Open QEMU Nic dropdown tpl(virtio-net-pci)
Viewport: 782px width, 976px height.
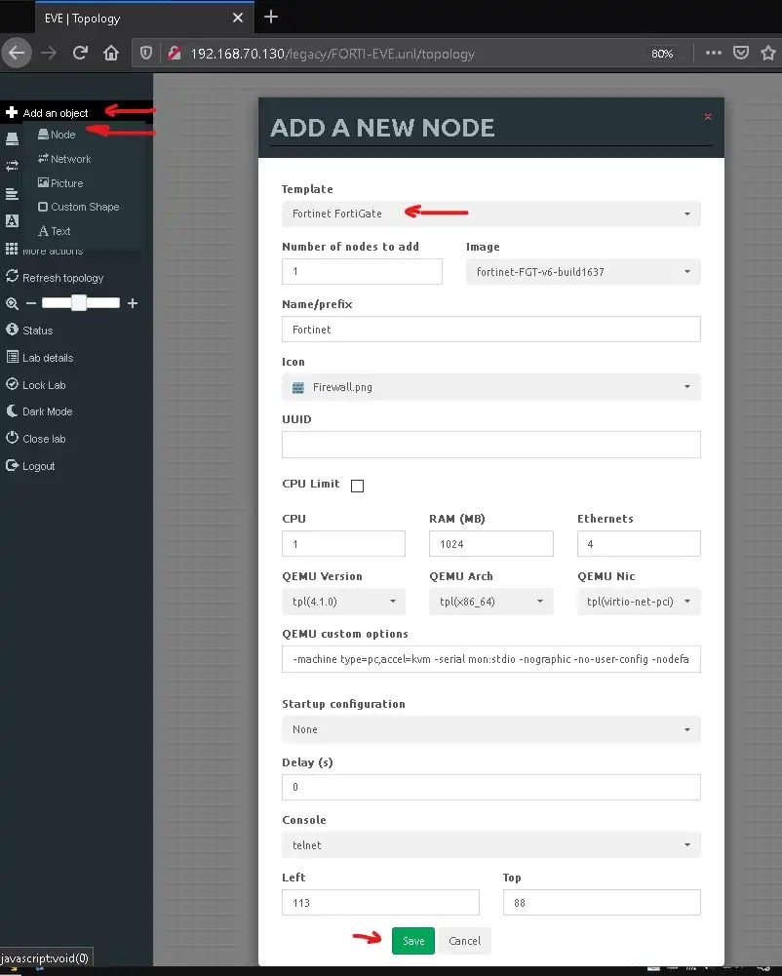(639, 602)
